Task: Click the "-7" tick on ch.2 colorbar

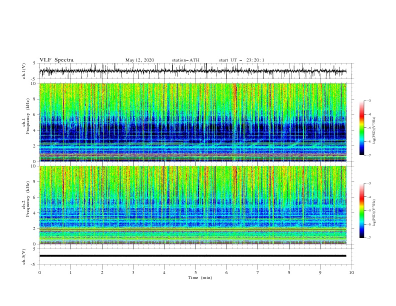Action: coord(368,237)
